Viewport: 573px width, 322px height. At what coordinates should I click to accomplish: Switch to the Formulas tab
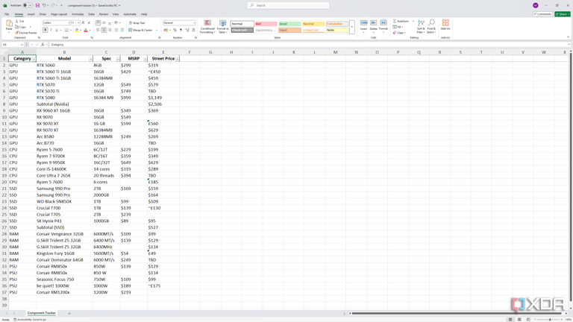pyautogui.click(x=78, y=14)
